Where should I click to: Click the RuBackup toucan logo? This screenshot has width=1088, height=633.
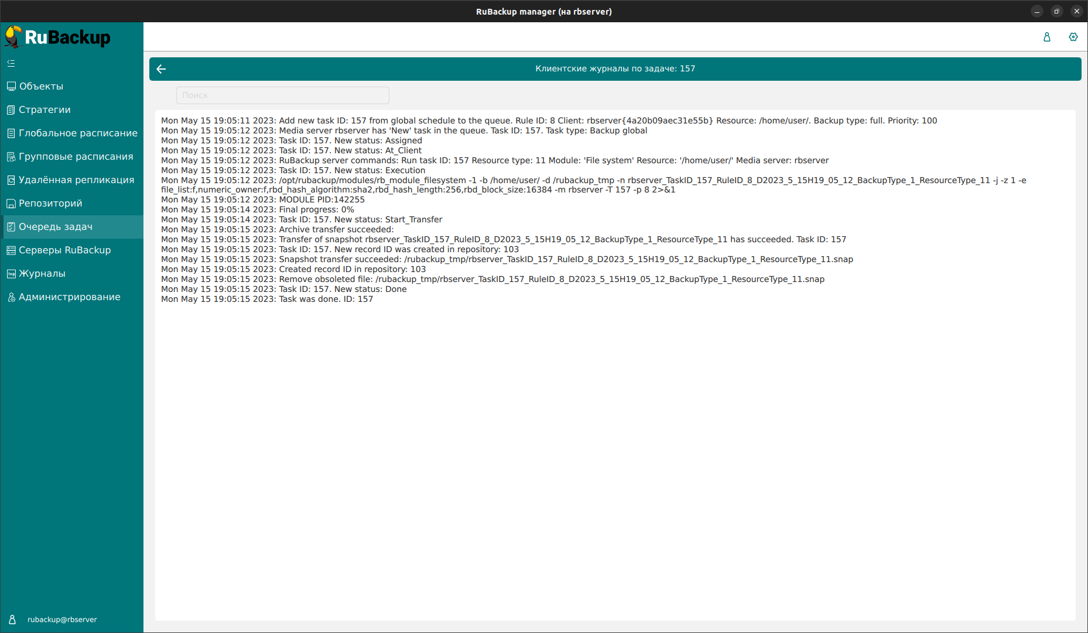(13, 37)
